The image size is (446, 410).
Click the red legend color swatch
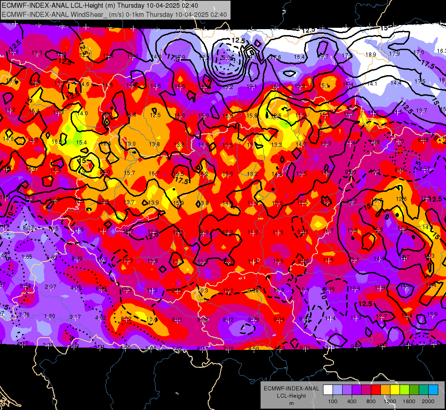pyautogui.click(x=376, y=389)
